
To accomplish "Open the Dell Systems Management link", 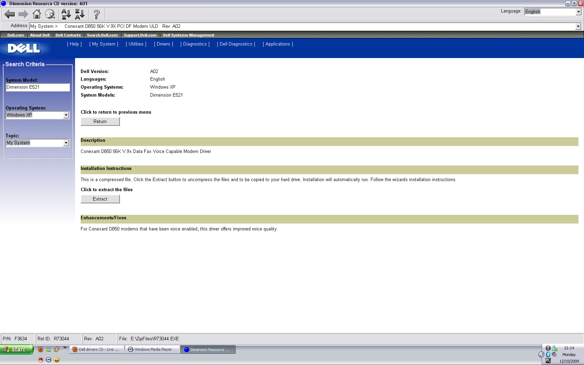I will pyautogui.click(x=188, y=35).
